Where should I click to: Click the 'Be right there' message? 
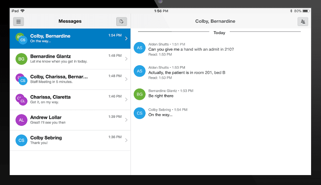click(161, 96)
